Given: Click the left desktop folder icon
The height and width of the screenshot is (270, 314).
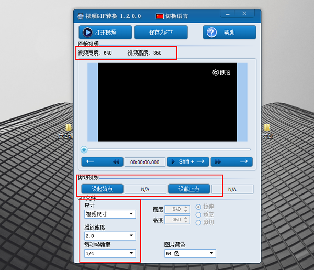Looking at the screenshot, I should (x=68, y=127).
